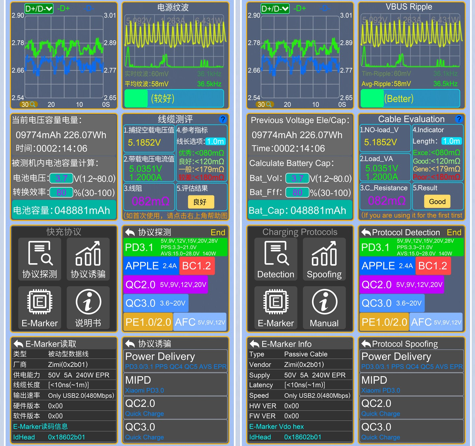
Task: Click 0x18602b01 IdHead value in E-Marker读取
Action: [x=67, y=437]
